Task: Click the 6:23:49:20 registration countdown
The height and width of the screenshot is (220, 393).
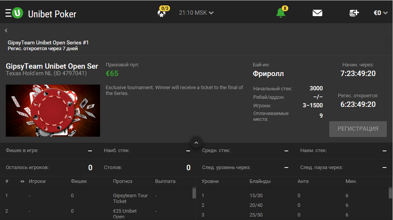Action: (358, 104)
